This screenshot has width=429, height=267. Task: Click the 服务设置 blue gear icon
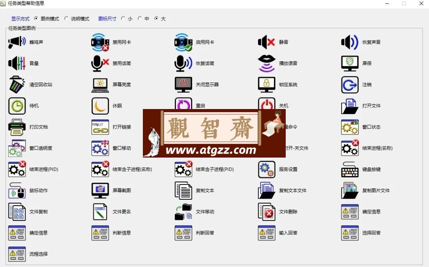pos(267,170)
